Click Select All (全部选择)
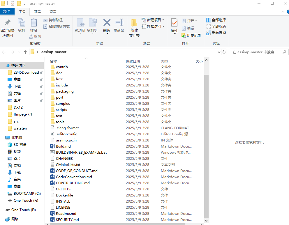Viewport: 289px width, 225px height. click(216, 20)
